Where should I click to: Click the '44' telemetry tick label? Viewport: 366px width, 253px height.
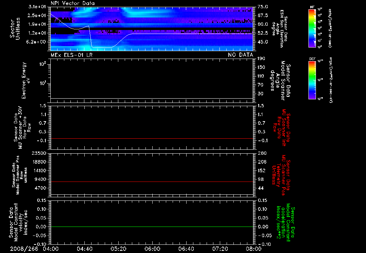pyautogui.click(x=261, y=188)
